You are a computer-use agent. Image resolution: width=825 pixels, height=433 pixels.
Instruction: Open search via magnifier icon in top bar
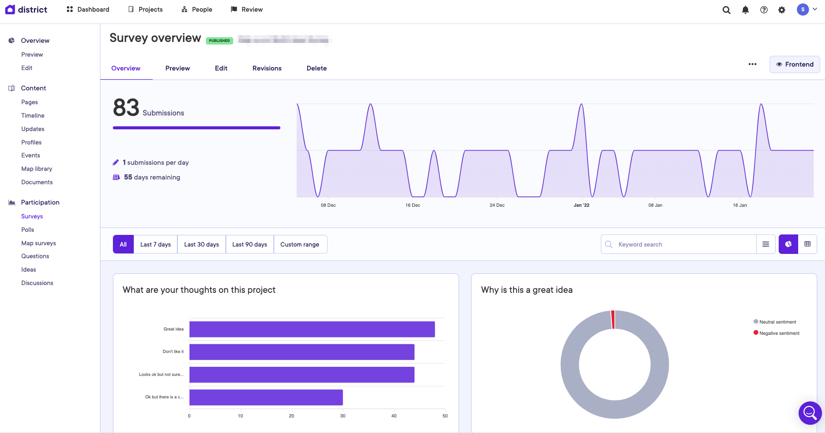click(726, 10)
